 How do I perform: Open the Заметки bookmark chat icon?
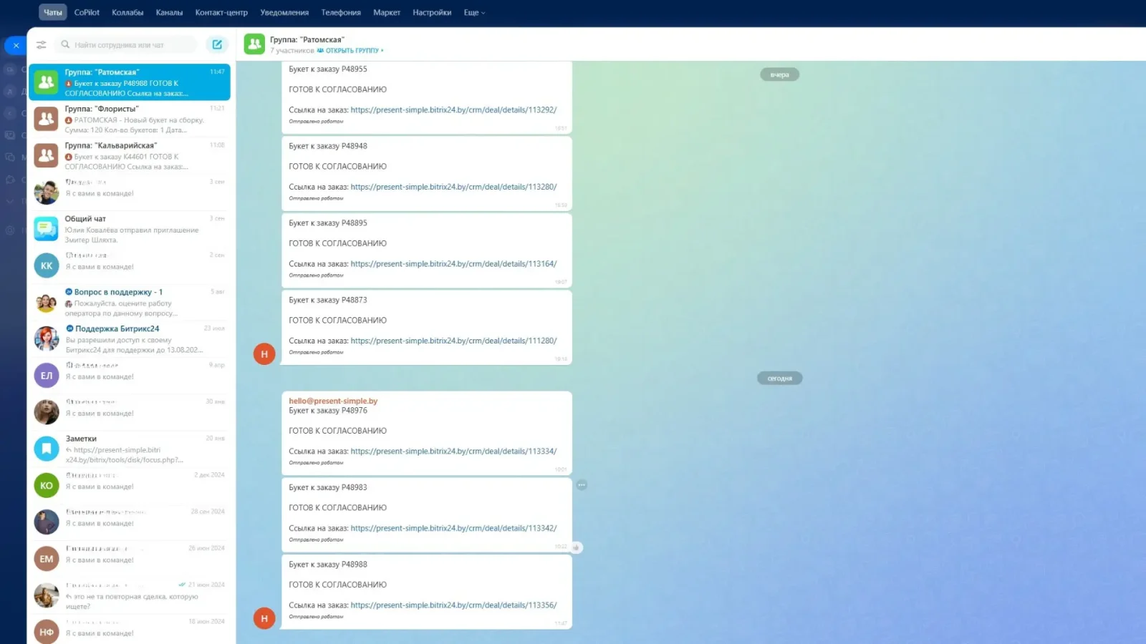tap(47, 449)
